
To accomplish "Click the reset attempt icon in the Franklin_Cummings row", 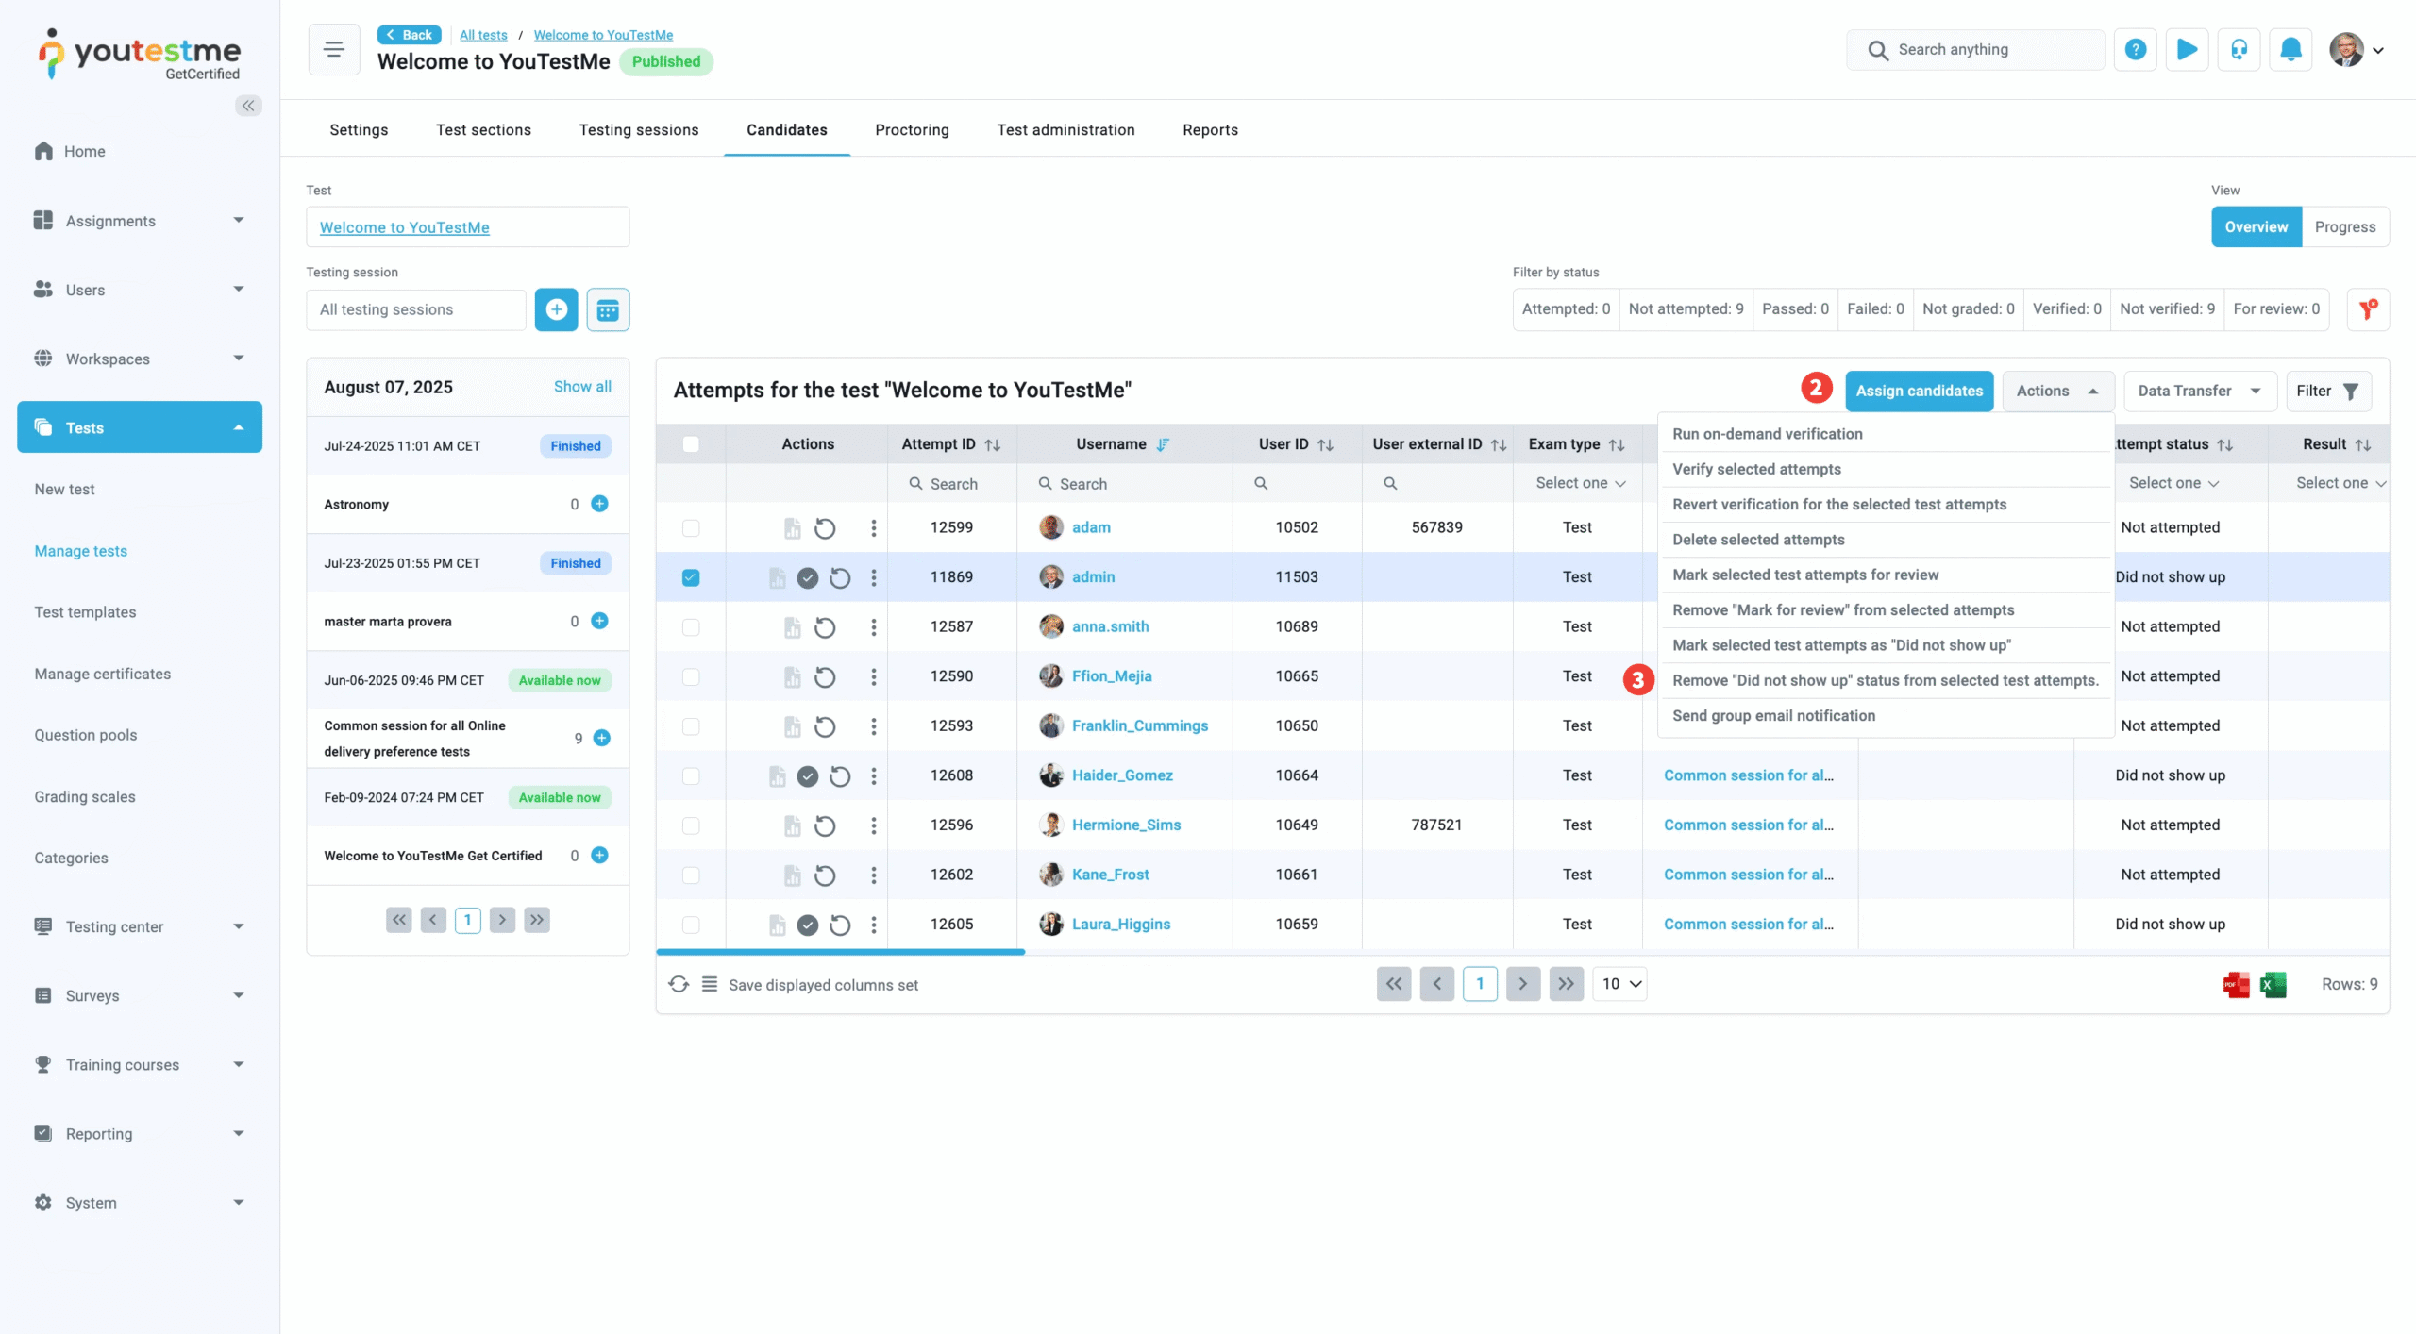I will coord(825,726).
